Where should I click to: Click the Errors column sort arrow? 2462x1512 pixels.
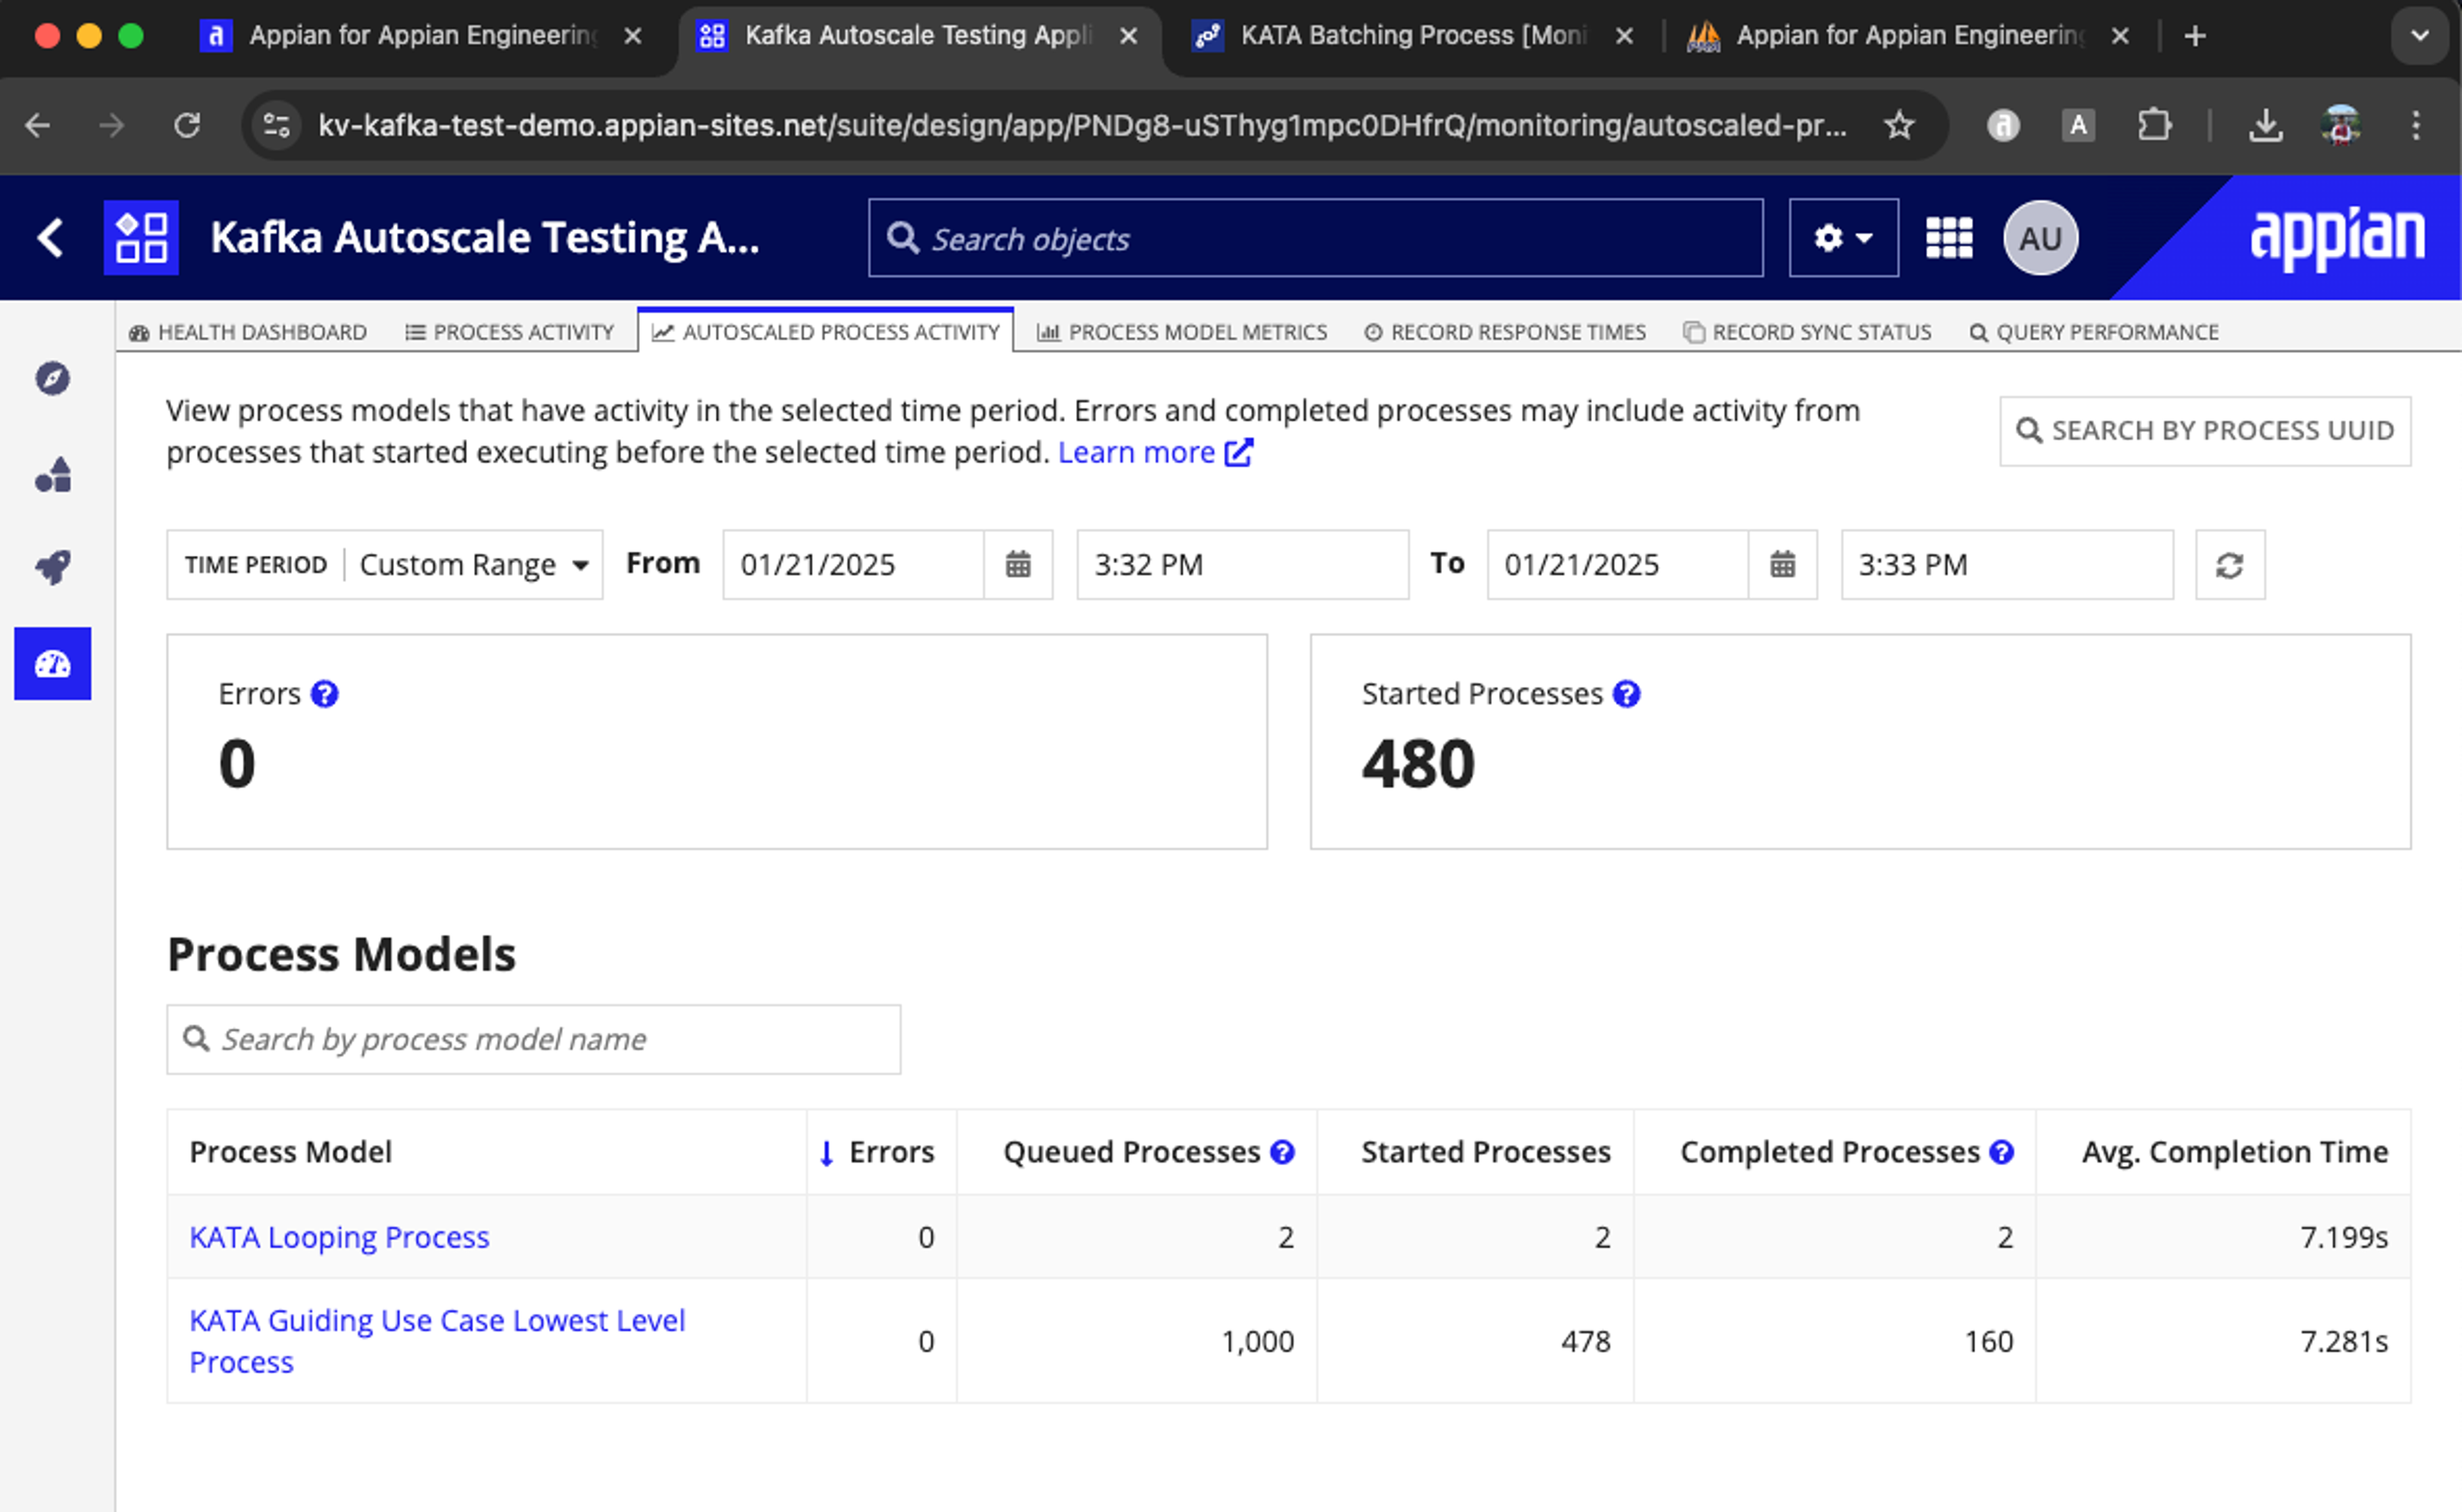coord(826,1153)
